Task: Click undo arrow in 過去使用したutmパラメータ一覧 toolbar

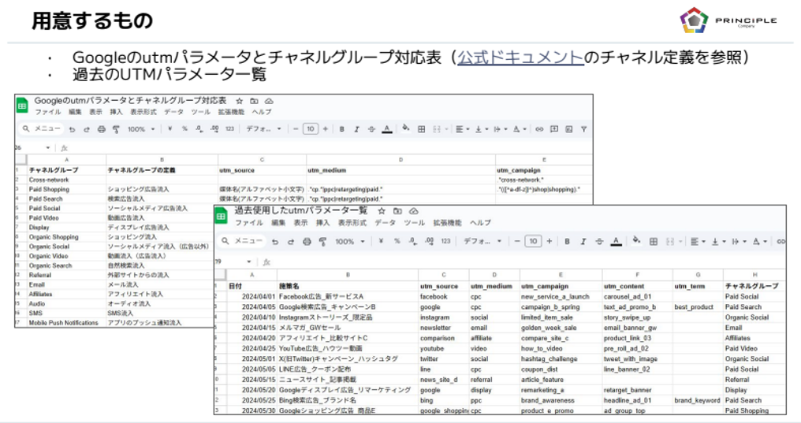Action: [x=276, y=242]
